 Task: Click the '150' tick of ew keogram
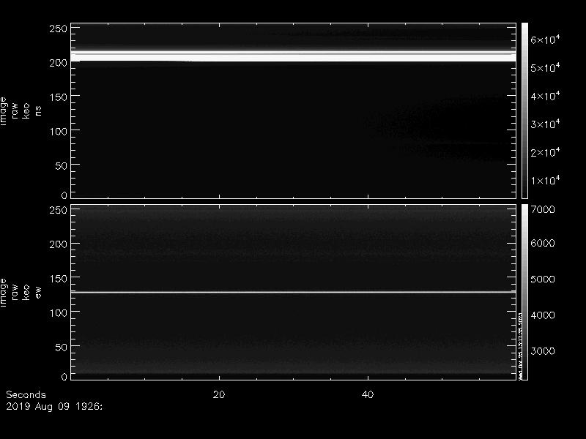pos(59,279)
